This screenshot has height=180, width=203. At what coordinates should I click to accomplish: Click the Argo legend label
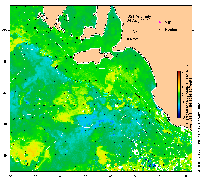coord(168,22)
